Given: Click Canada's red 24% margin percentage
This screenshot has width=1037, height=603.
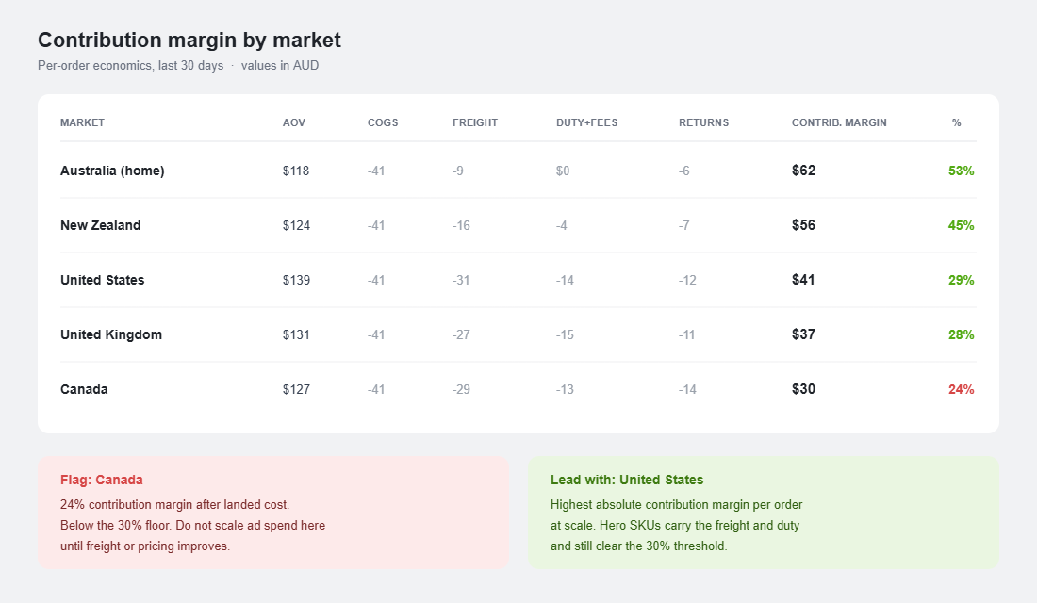Looking at the screenshot, I should (x=961, y=389).
